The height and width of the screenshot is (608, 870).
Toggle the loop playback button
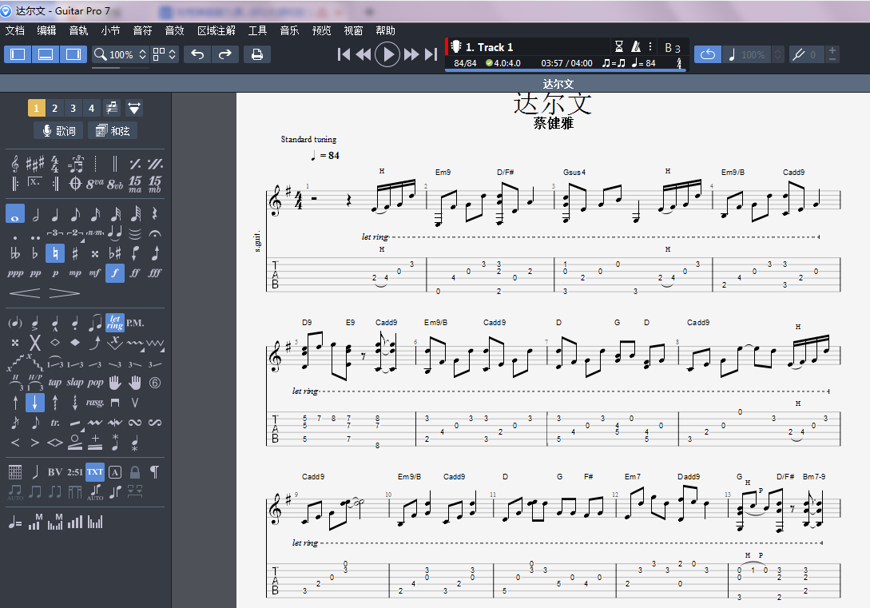point(707,54)
